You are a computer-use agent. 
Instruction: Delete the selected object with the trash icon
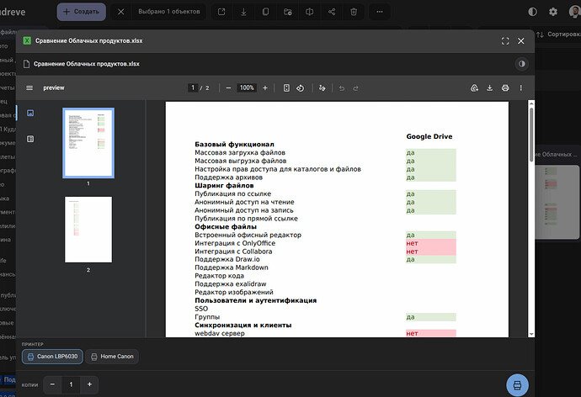354,12
